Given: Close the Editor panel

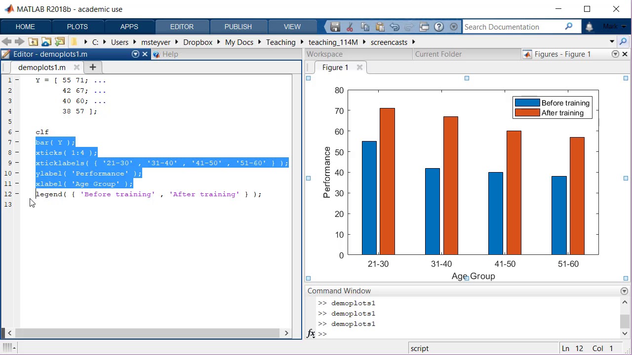Looking at the screenshot, I should click(x=145, y=54).
